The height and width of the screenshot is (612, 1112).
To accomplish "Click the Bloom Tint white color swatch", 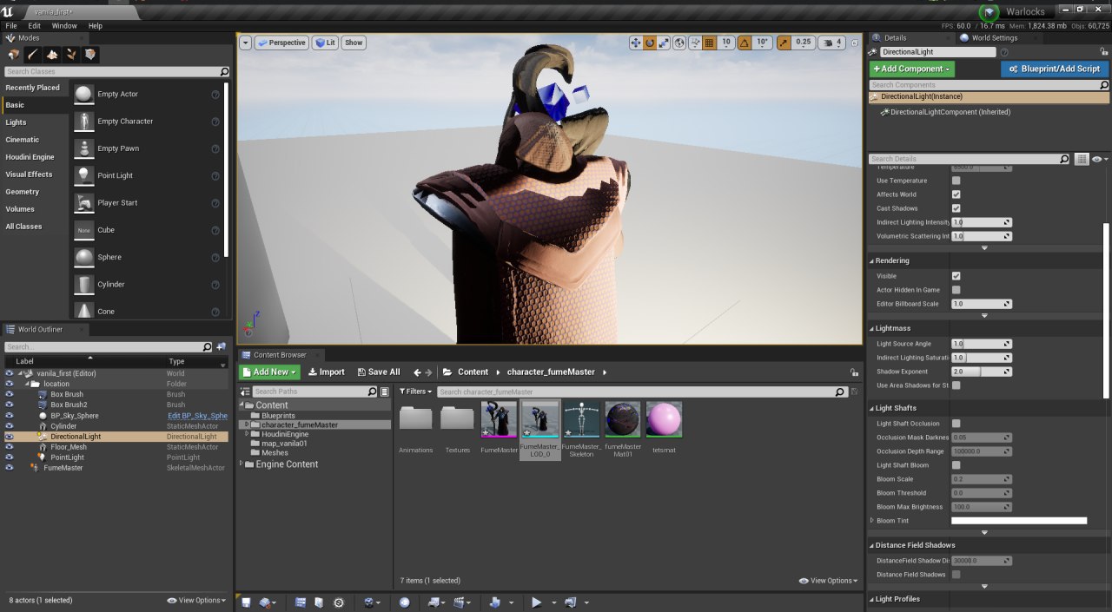I will (1019, 521).
